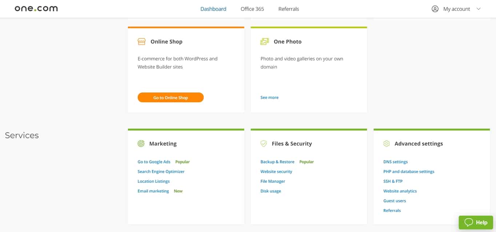Open DNS settings link
Screen dimensions: 496x232
[396, 162]
